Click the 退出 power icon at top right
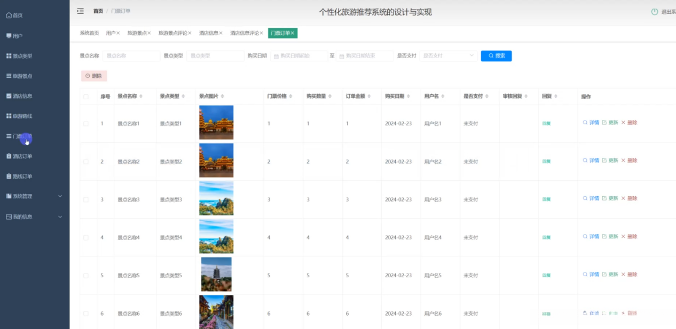This screenshot has width=676, height=329. coord(655,12)
